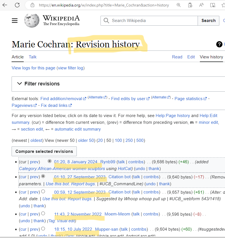Show 20 revisions per page
This screenshot has width=225, height=238.
[100, 140]
